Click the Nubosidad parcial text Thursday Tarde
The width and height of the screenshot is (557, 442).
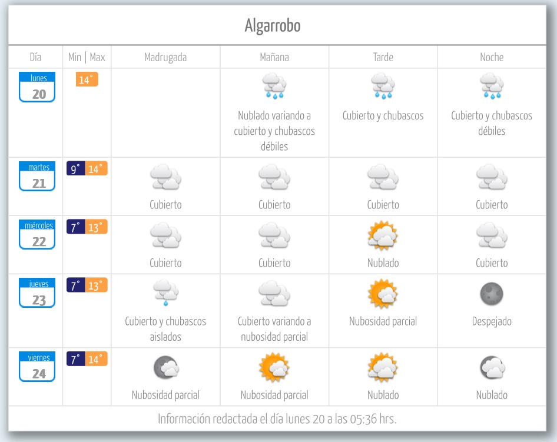pyautogui.click(x=383, y=321)
